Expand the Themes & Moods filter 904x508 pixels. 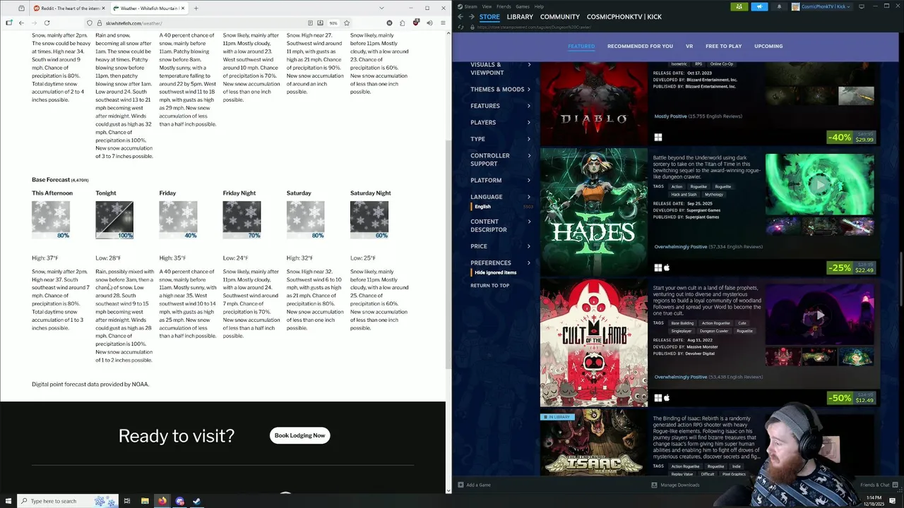tap(501, 89)
